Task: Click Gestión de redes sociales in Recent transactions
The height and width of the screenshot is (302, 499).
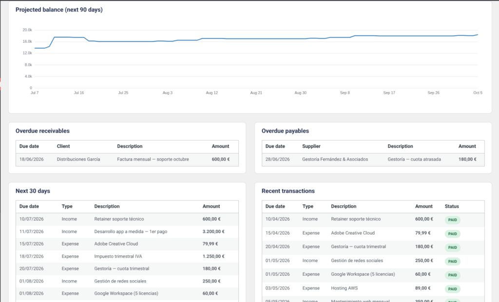Action: [357, 261]
